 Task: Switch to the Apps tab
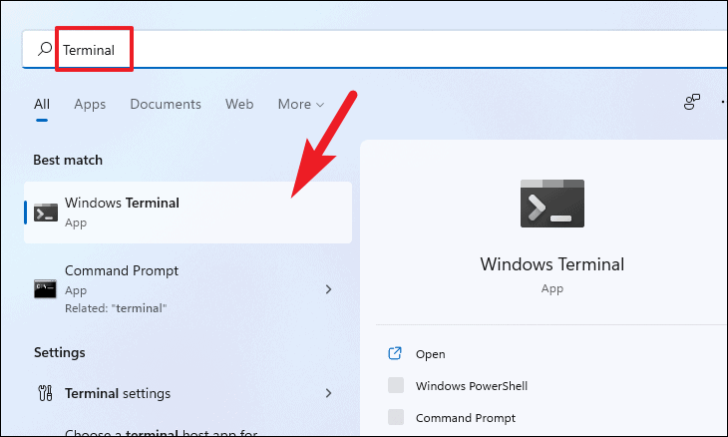pos(90,104)
